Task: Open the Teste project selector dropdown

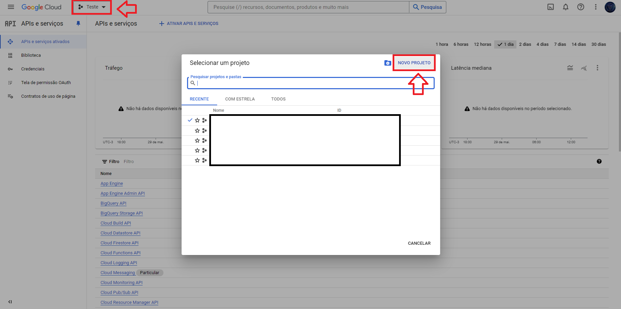Action: [92, 7]
